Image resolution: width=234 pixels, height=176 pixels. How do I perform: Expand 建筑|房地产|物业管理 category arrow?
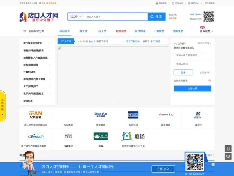click(x=50, y=79)
